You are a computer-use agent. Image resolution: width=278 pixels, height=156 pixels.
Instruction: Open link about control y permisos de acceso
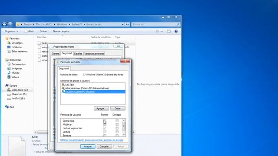(92, 140)
